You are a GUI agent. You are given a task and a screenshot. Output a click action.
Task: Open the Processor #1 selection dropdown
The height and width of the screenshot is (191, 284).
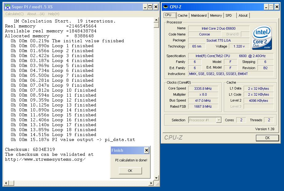pyautogui.click(x=219, y=120)
